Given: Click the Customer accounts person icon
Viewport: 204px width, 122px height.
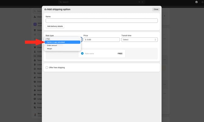Looking at the screenshot, I should (x=35, y=52).
